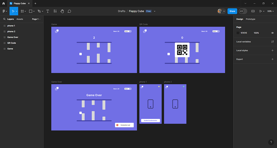Select the Rectangle shape tool

click(31, 11)
